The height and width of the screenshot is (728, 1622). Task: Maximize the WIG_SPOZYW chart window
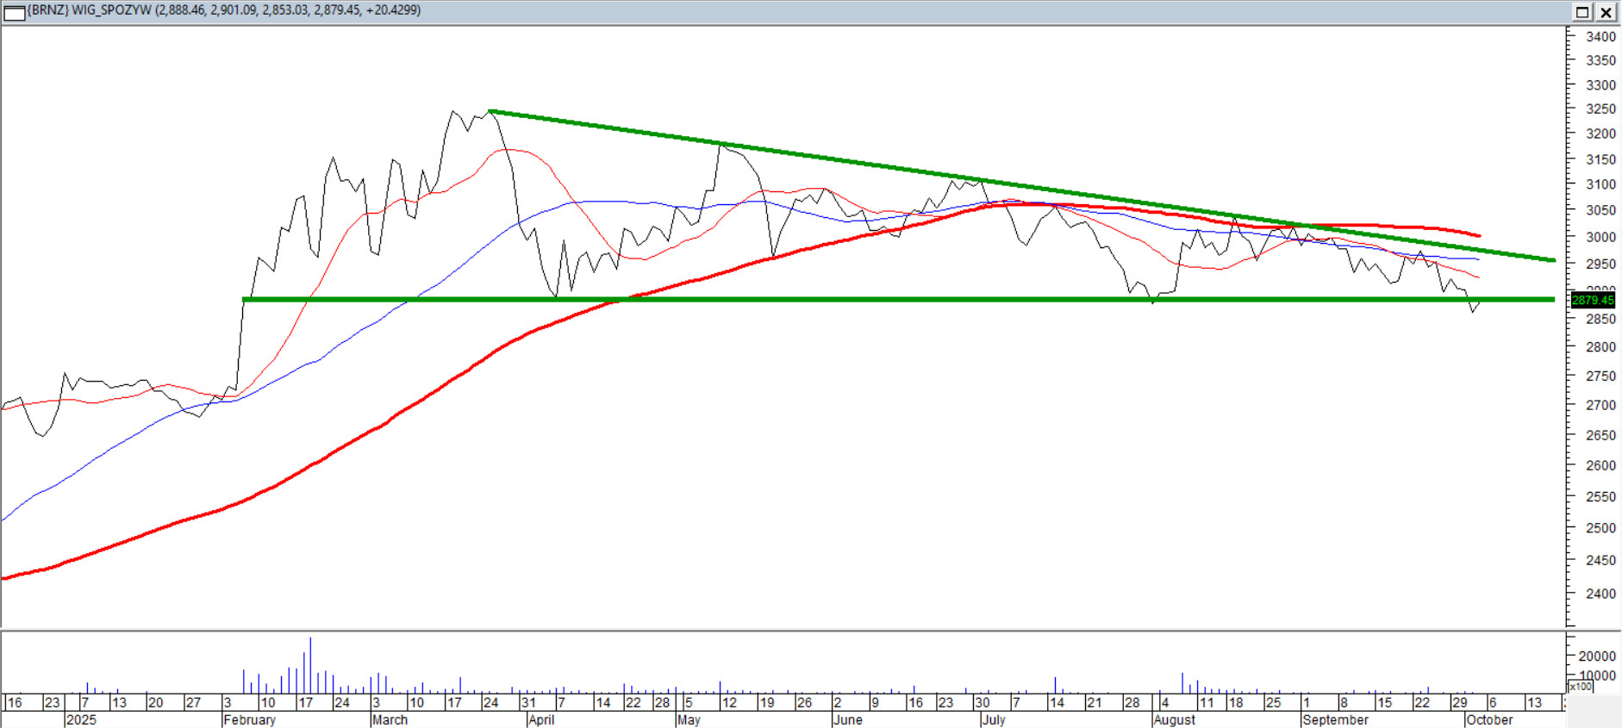tap(1582, 12)
